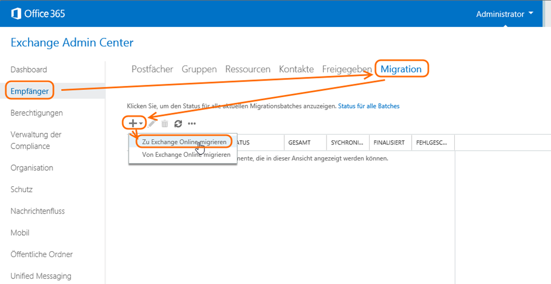Select the Migration tab
551x284 pixels.
401,69
